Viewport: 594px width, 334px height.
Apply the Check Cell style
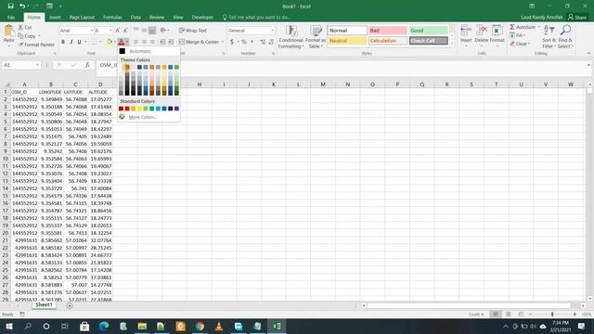[x=429, y=41]
